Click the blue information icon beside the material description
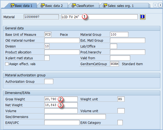This screenshot has width=163, height=130. tap(143, 17)
